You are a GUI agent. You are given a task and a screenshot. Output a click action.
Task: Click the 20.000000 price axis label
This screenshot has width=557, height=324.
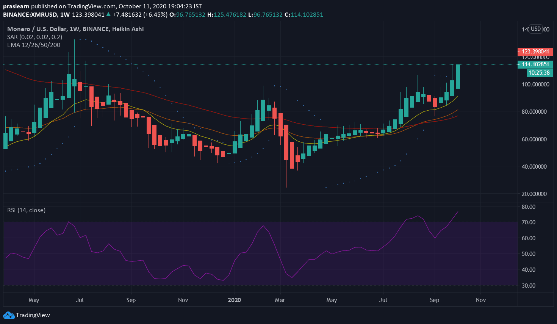click(x=534, y=194)
